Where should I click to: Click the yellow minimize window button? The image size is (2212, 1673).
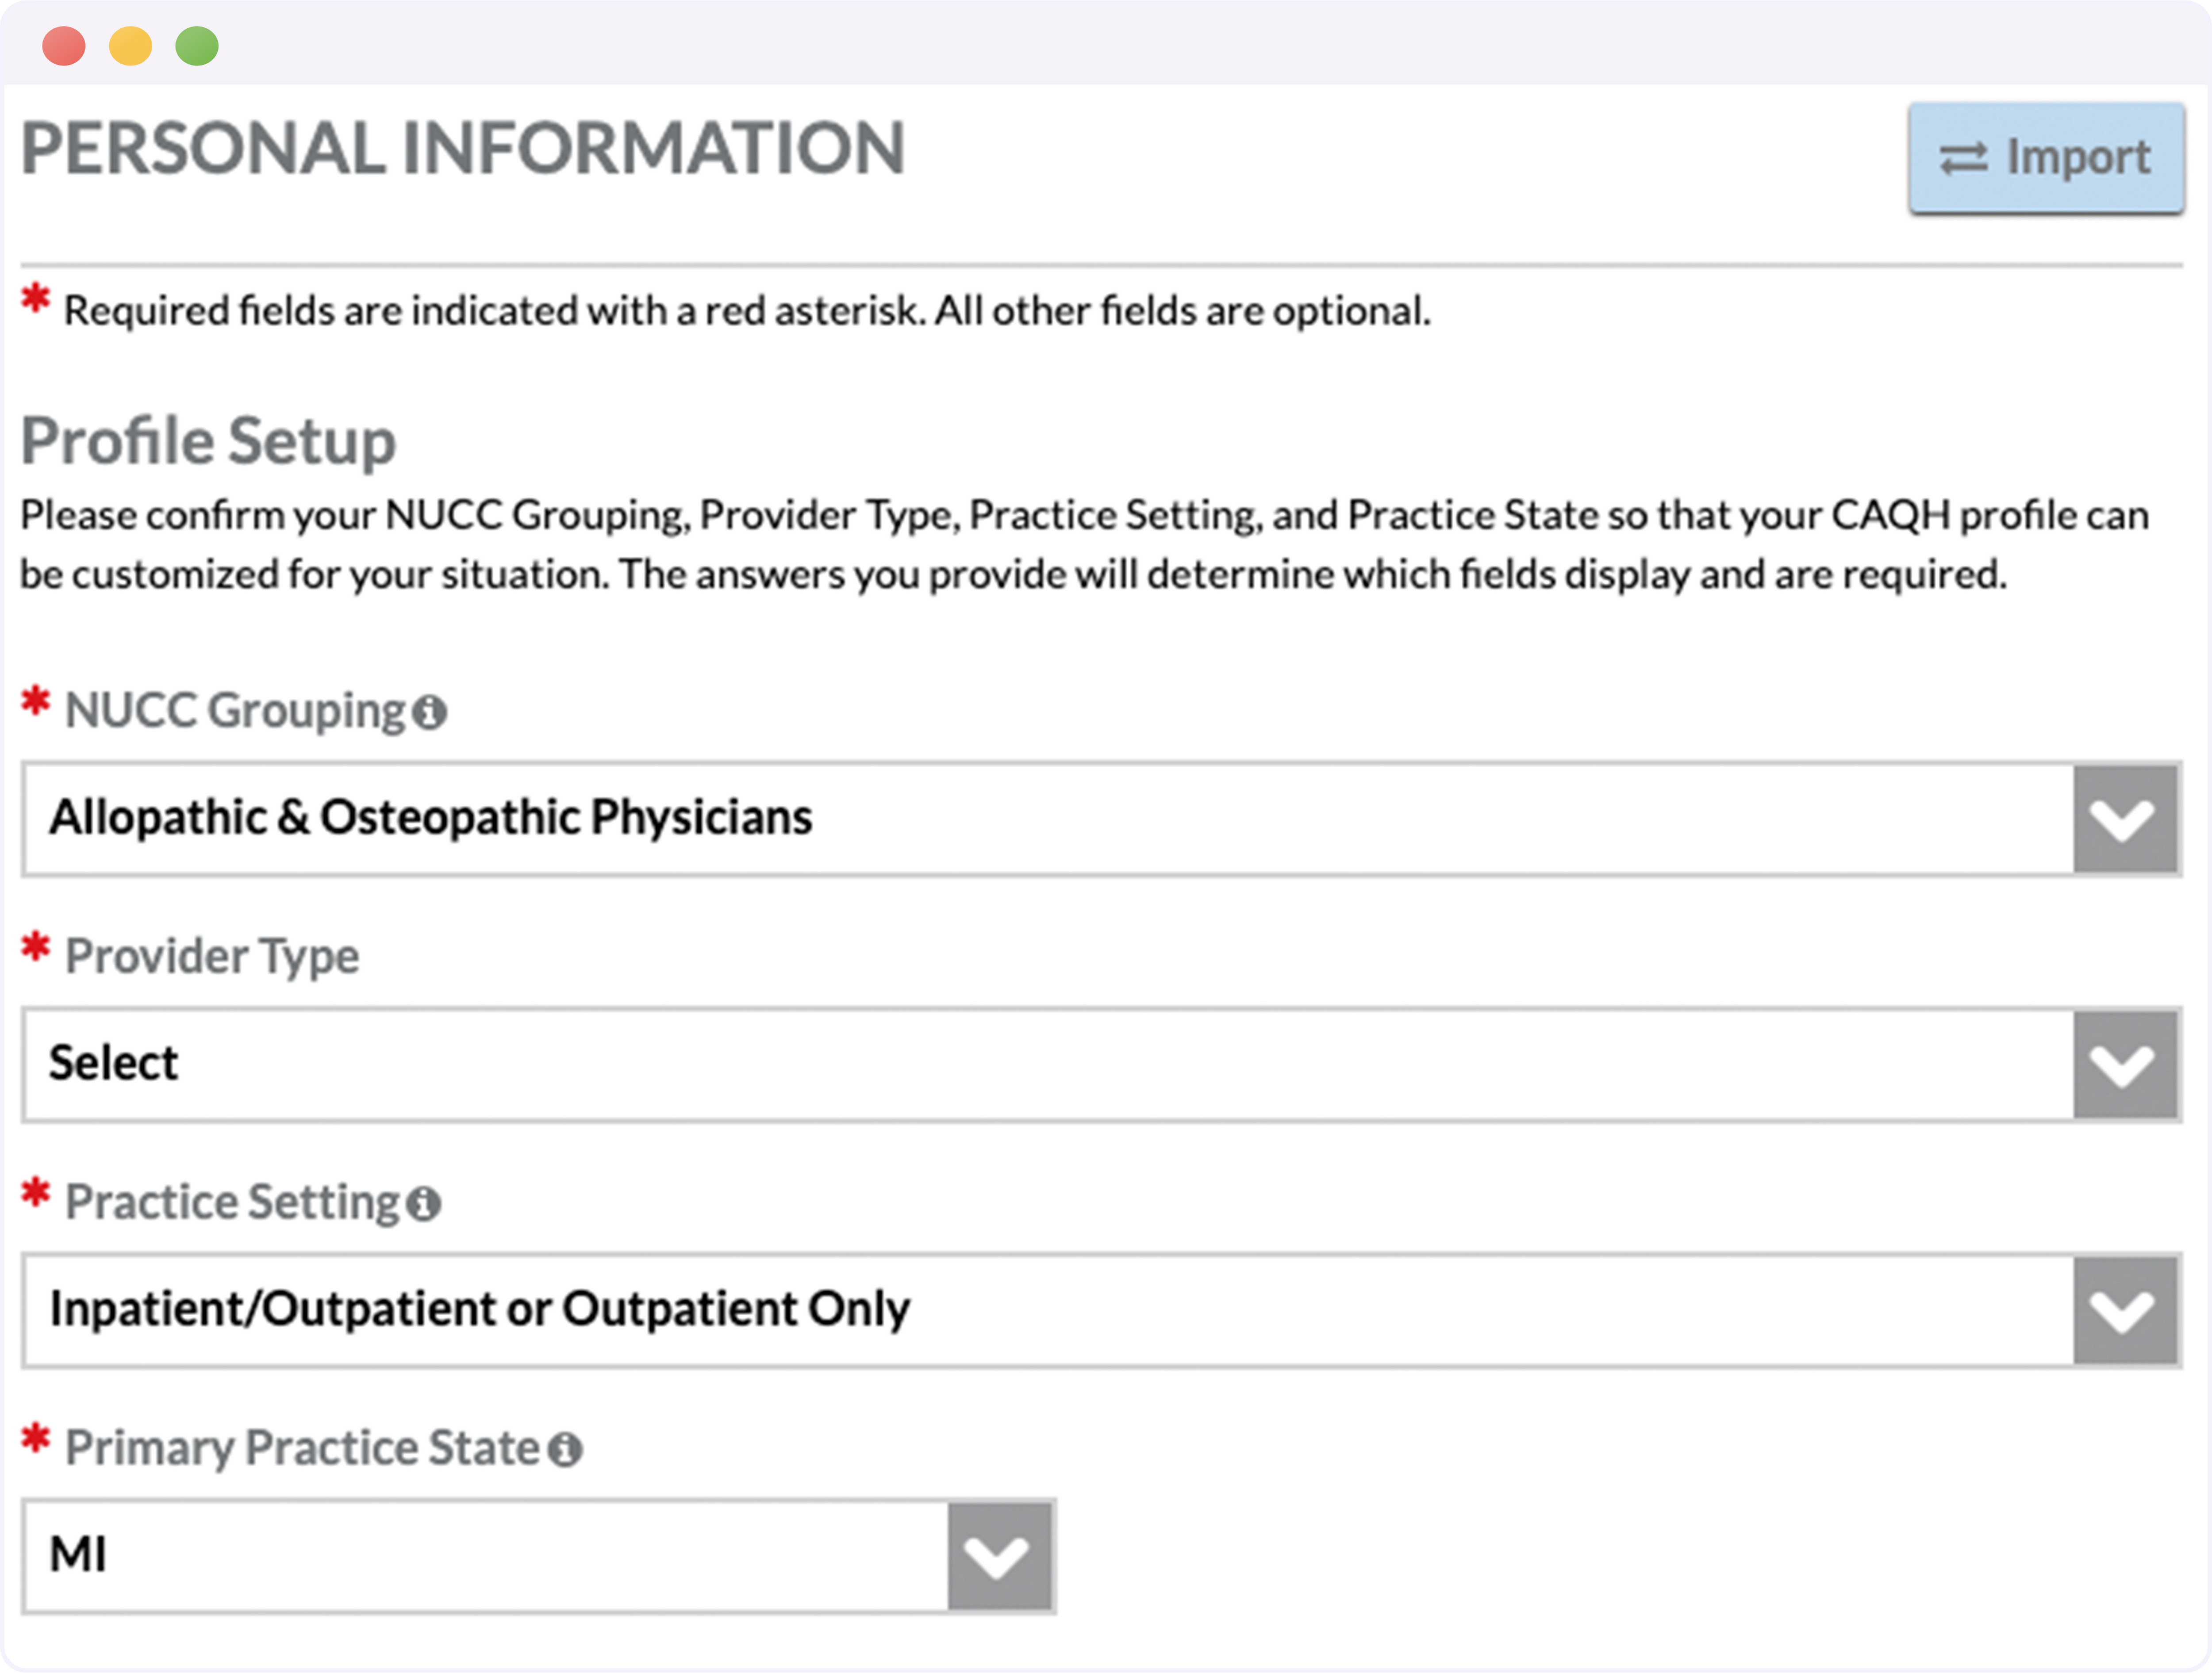pos(130,46)
